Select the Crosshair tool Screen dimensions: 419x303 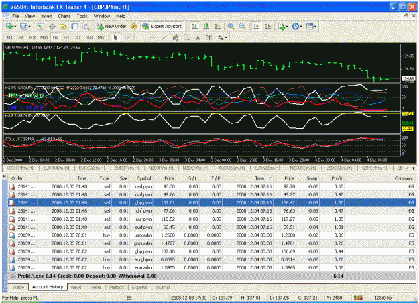coord(127,38)
